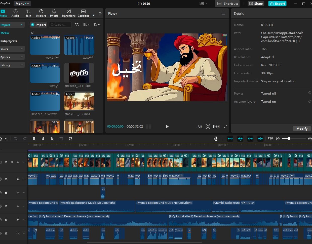Switch to the Stickers tab

[x=41, y=13]
